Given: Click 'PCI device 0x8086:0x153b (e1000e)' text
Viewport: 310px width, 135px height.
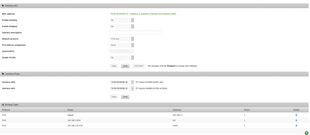Looking at the screenshot, I should point(151,88).
